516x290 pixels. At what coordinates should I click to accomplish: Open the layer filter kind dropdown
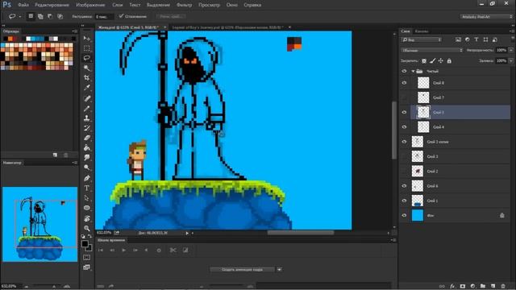click(421, 39)
